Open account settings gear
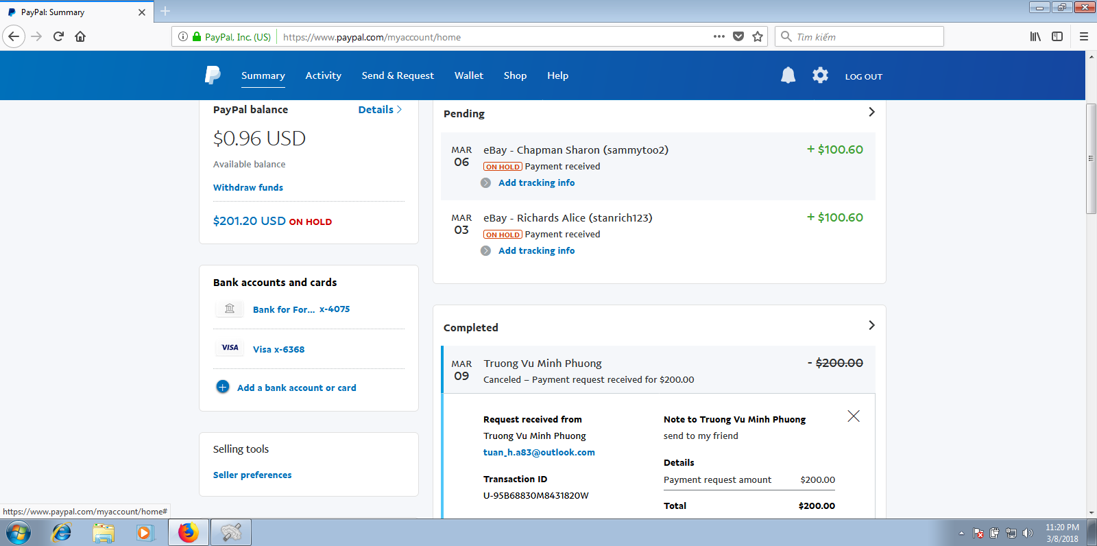1097x546 pixels. pos(820,75)
